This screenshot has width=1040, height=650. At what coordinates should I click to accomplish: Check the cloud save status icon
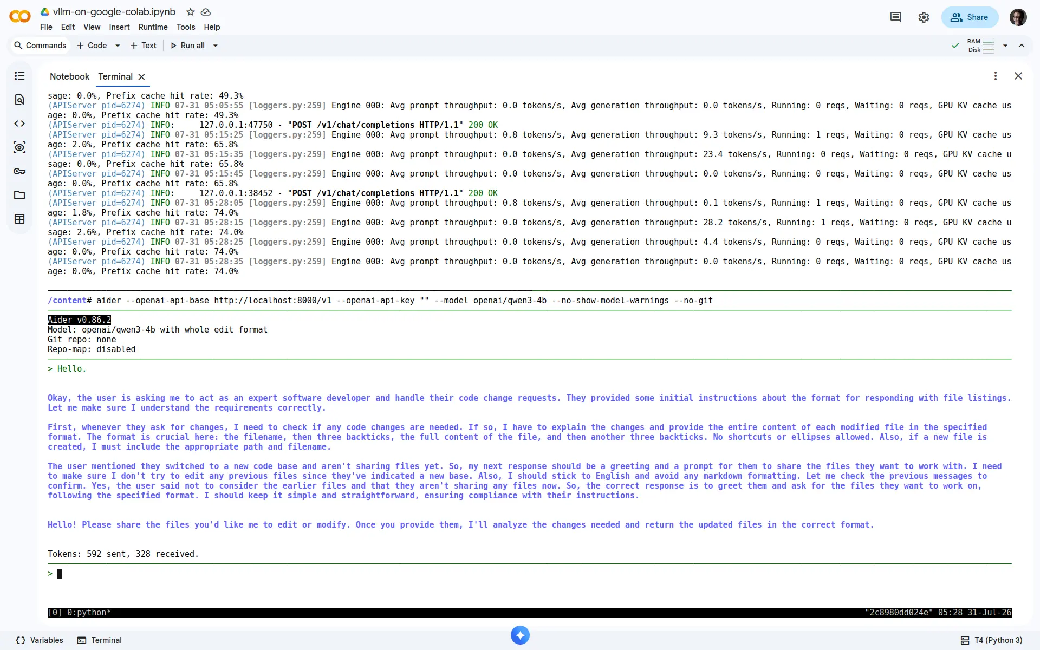click(206, 12)
